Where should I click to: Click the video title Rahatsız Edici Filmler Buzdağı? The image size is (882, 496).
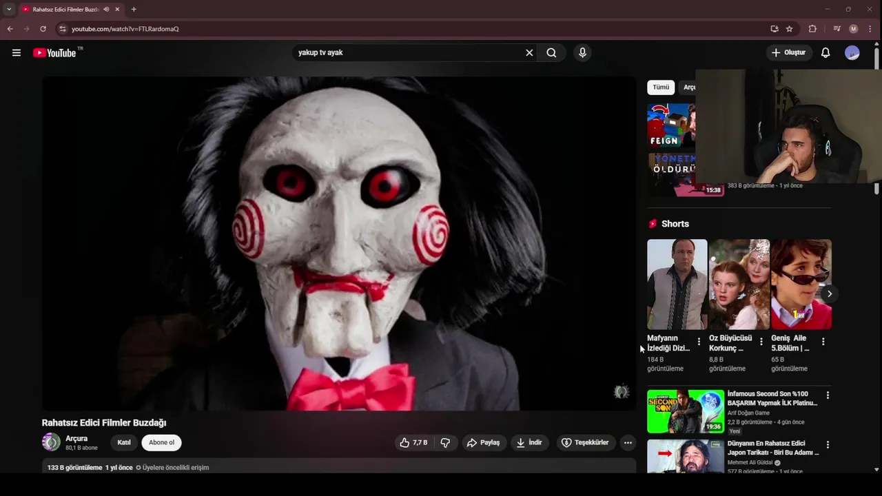tap(104, 422)
